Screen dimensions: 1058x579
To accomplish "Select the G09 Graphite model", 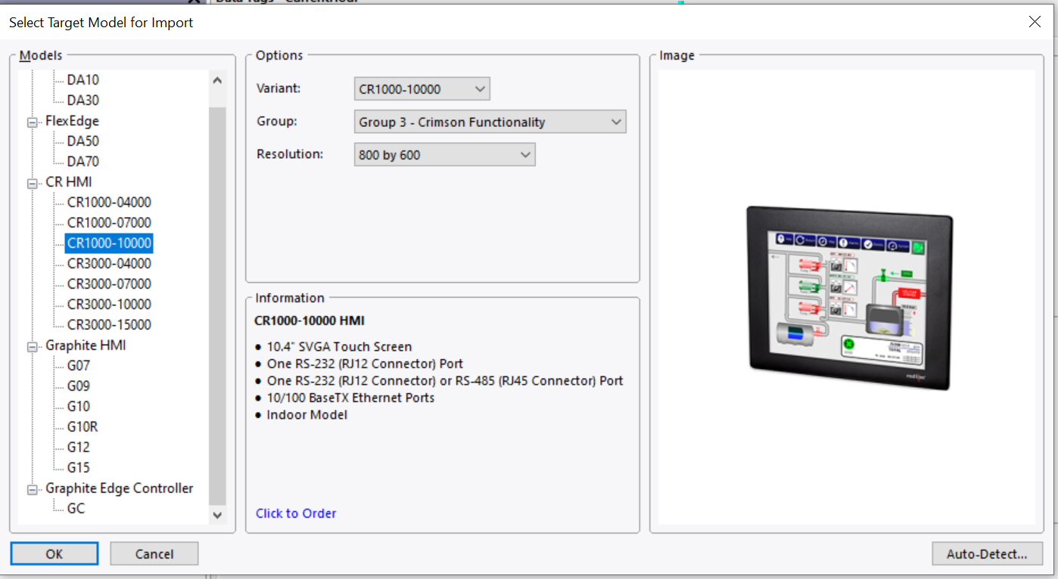I will coord(78,386).
